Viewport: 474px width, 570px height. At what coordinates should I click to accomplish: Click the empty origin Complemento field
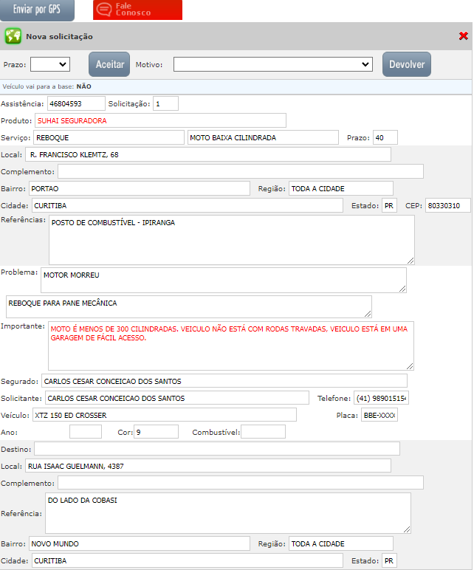(x=241, y=171)
